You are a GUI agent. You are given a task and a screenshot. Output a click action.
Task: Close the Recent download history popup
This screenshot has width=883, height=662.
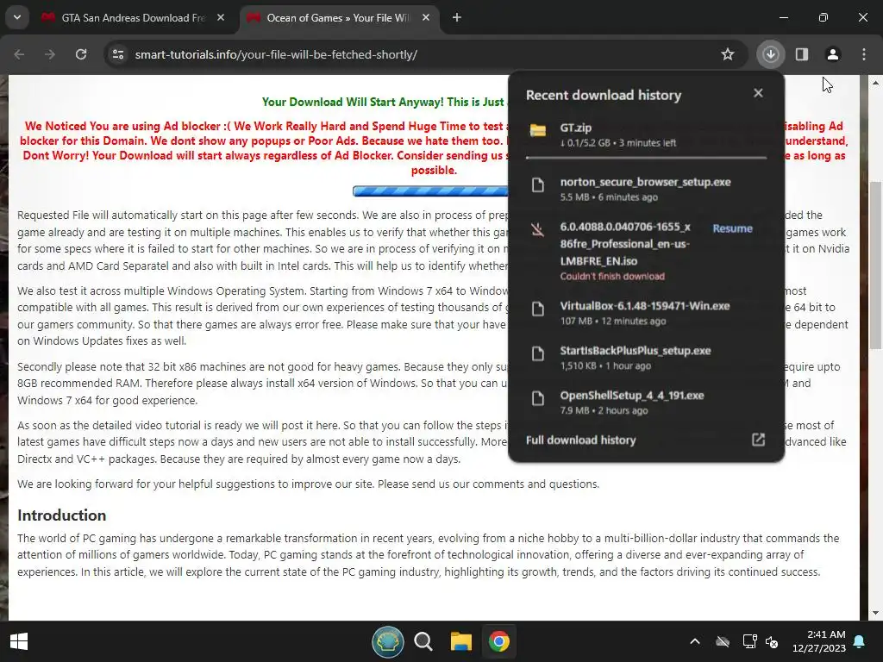[x=759, y=93]
